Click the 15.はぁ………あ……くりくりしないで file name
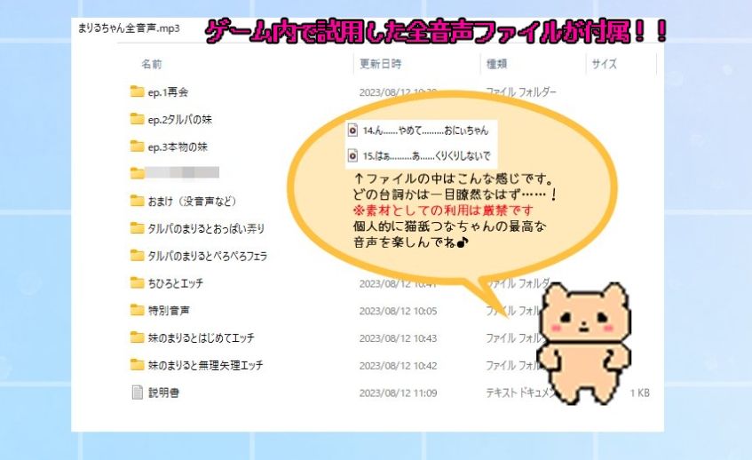This screenshot has height=460, width=752. pos(427,156)
